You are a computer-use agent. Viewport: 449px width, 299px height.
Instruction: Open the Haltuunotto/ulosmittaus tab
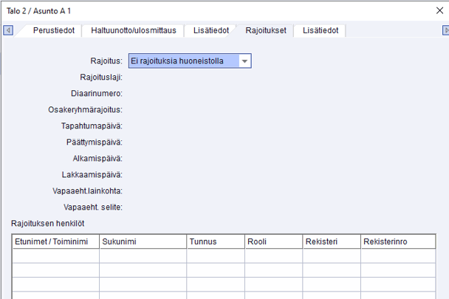[134, 30]
